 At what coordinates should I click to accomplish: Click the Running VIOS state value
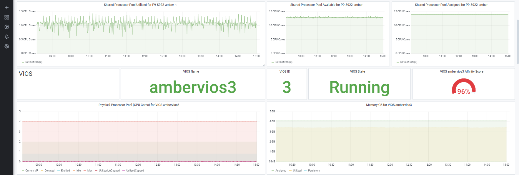[x=359, y=88]
